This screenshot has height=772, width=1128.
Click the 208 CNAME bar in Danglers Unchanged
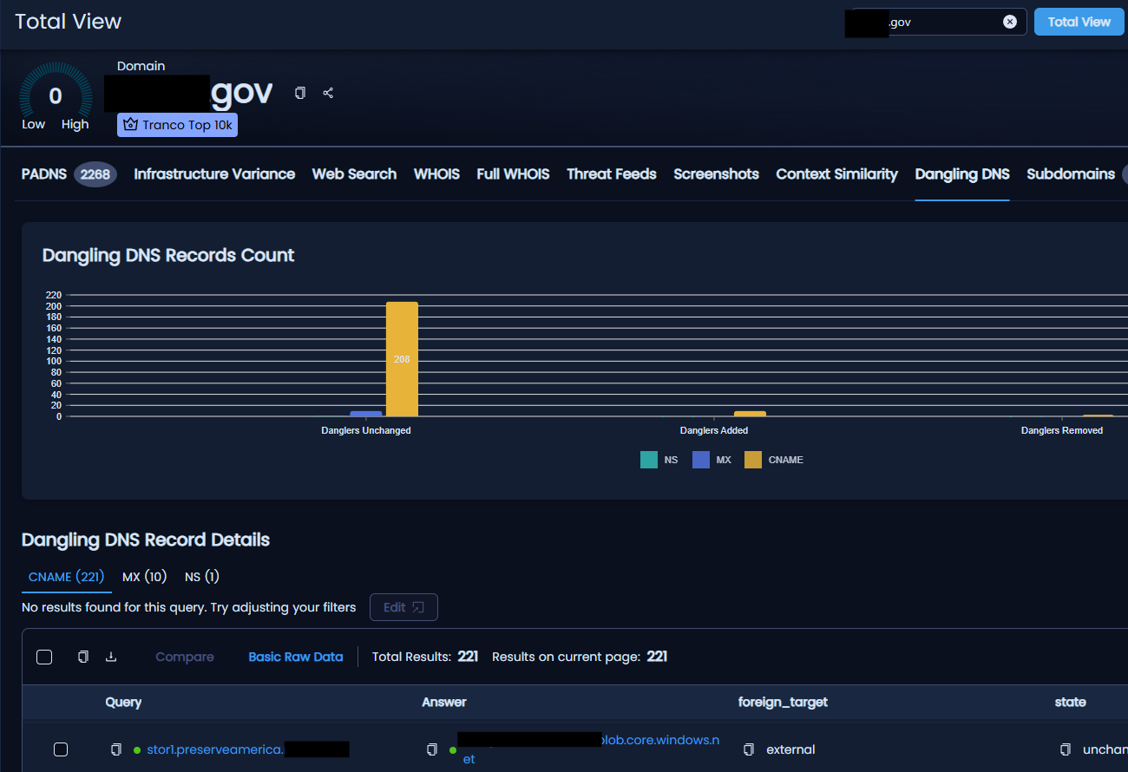(x=402, y=359)
